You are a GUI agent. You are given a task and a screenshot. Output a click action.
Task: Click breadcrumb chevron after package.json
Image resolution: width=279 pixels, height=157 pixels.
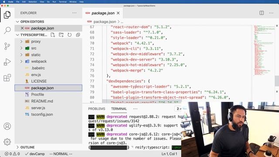(x=119, y=22)
